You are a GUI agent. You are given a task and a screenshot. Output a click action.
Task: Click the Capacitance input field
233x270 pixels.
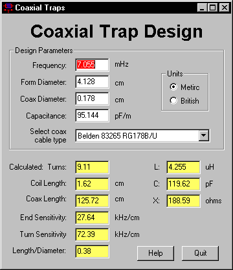(x=93, y=115)
